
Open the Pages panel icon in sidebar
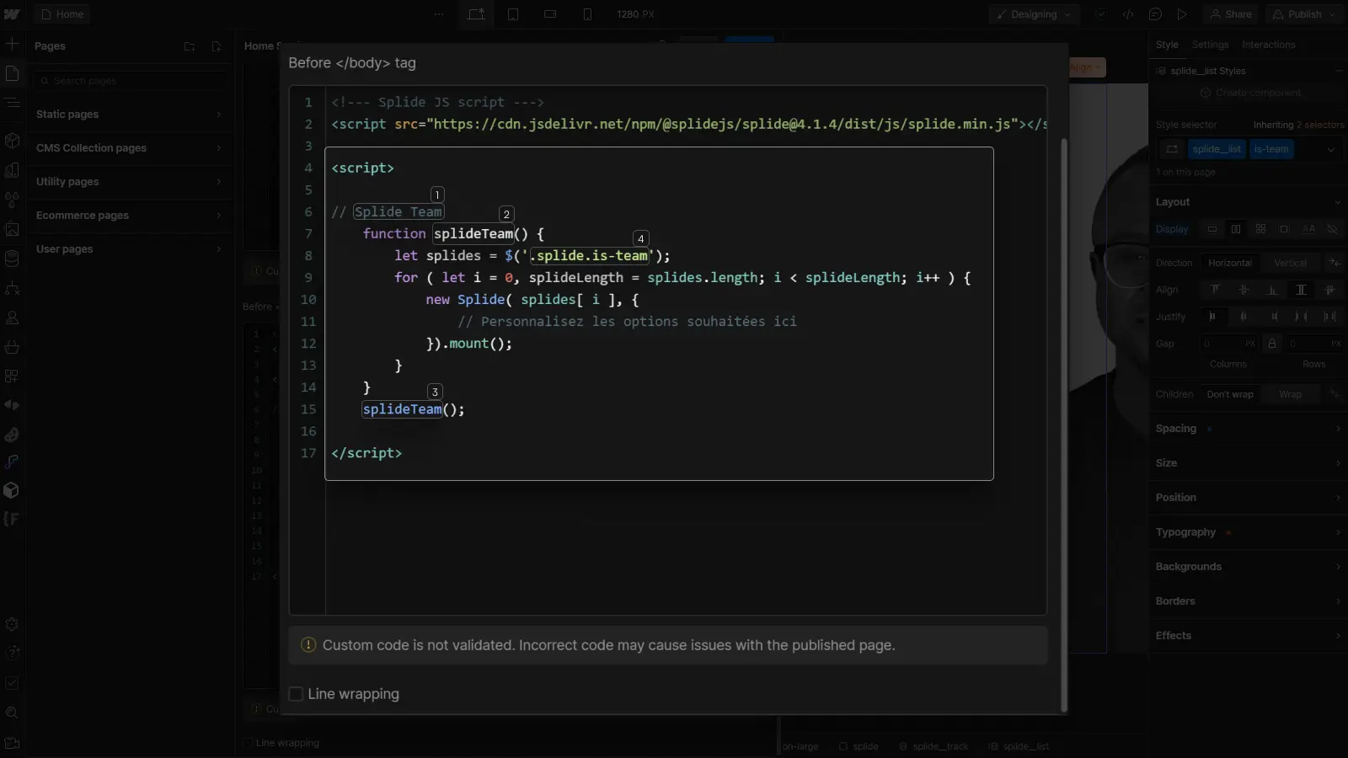(12, 74)
